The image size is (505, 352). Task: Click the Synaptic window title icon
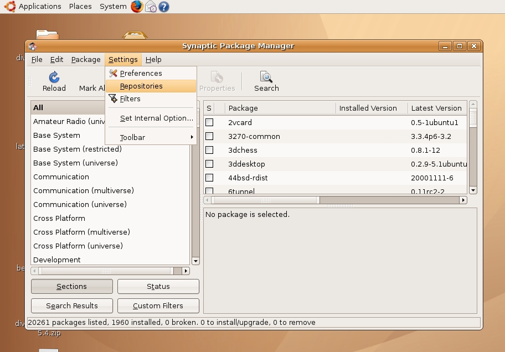click(33, 46)
